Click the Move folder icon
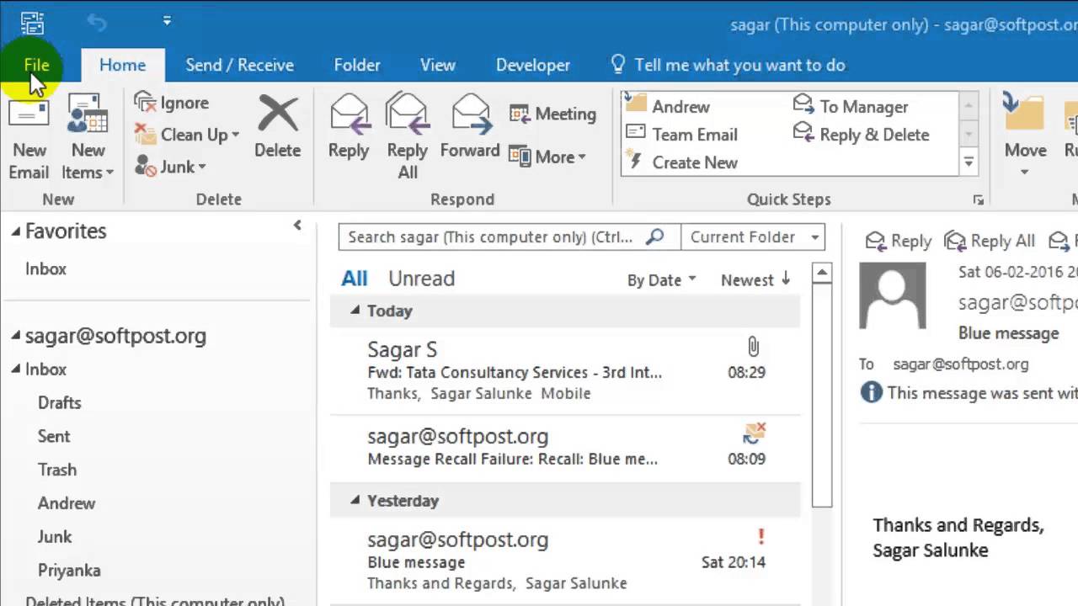This screenshot has height=606, width=1078. pos(1025,114)
